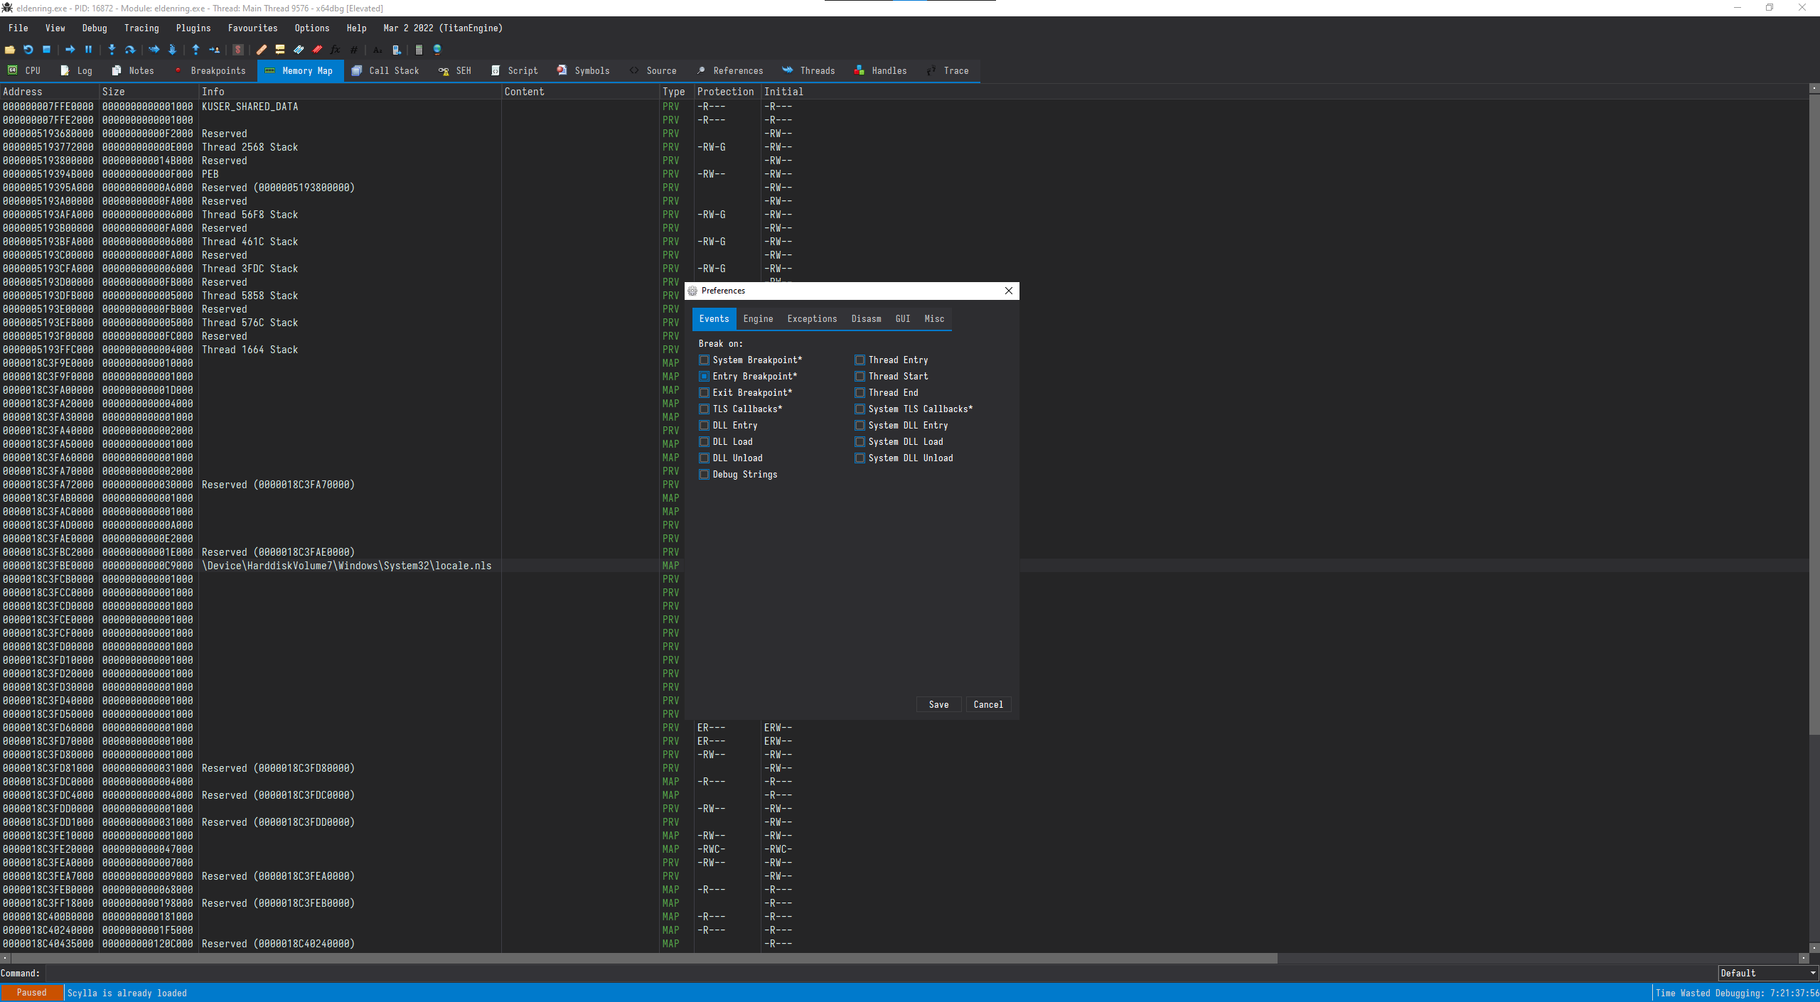The height and width of the screenshot is (1002, 1820).
Task: Open the Comments icon in the toolbar
Action: point(279,50)
